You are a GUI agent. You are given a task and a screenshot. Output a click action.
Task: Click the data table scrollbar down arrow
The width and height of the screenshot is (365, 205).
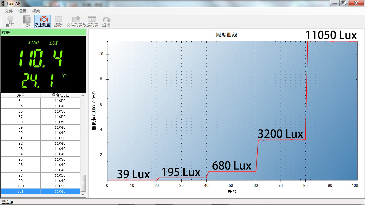coord(83,195)
